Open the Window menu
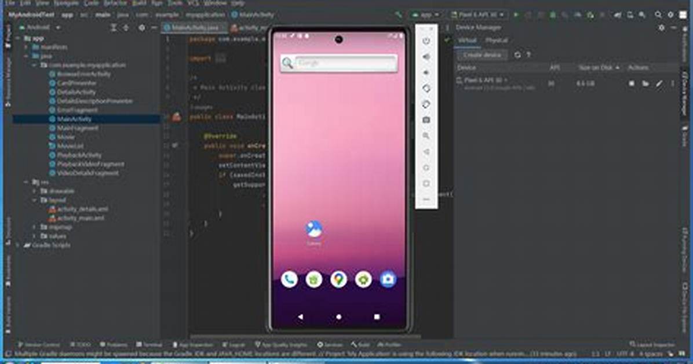The image size is (693, 364). click(215, 3)
